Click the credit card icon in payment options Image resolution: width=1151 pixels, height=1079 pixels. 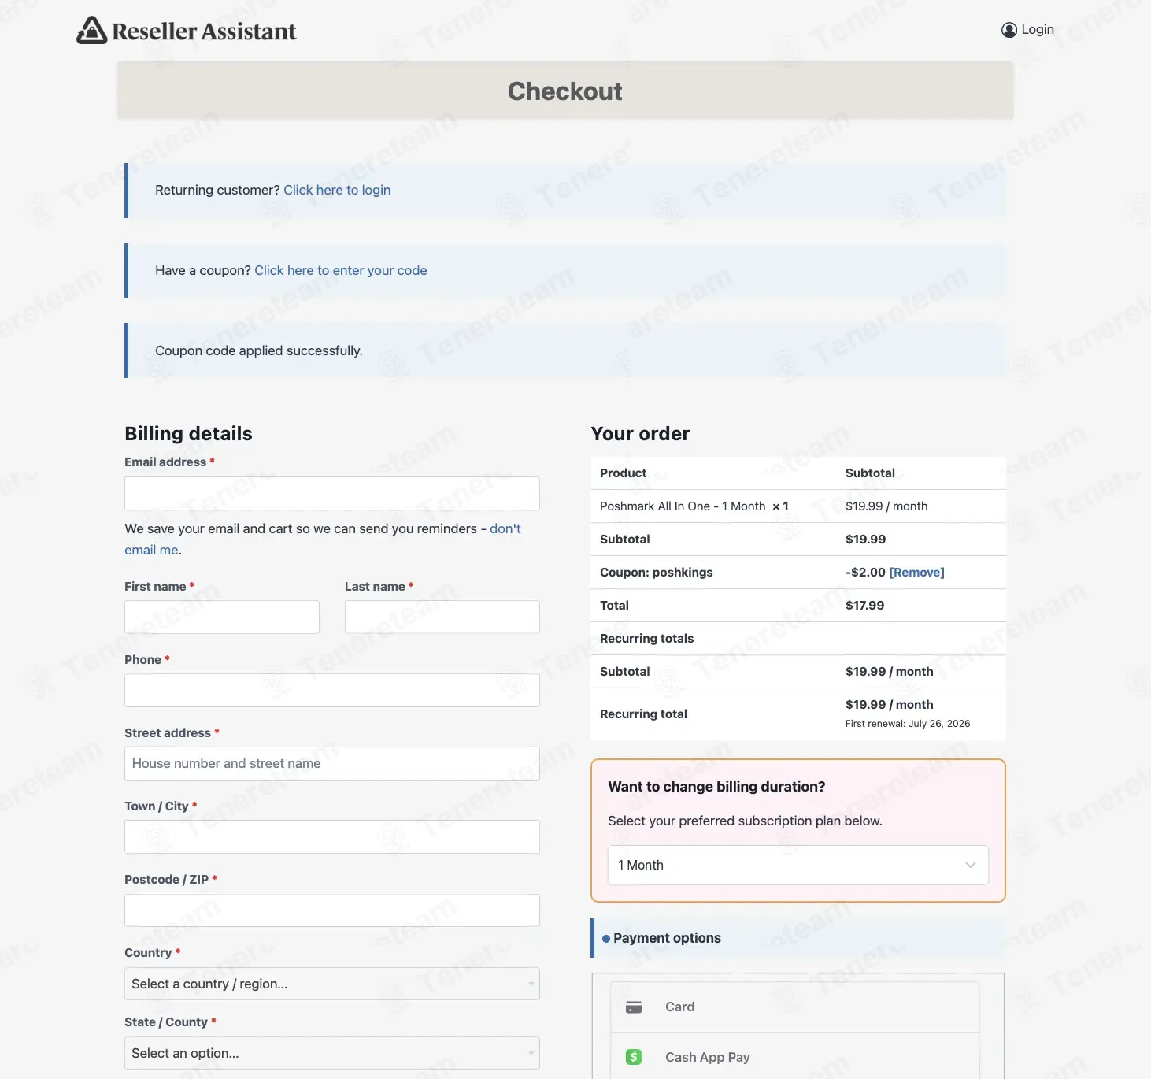coord(634,1007)
